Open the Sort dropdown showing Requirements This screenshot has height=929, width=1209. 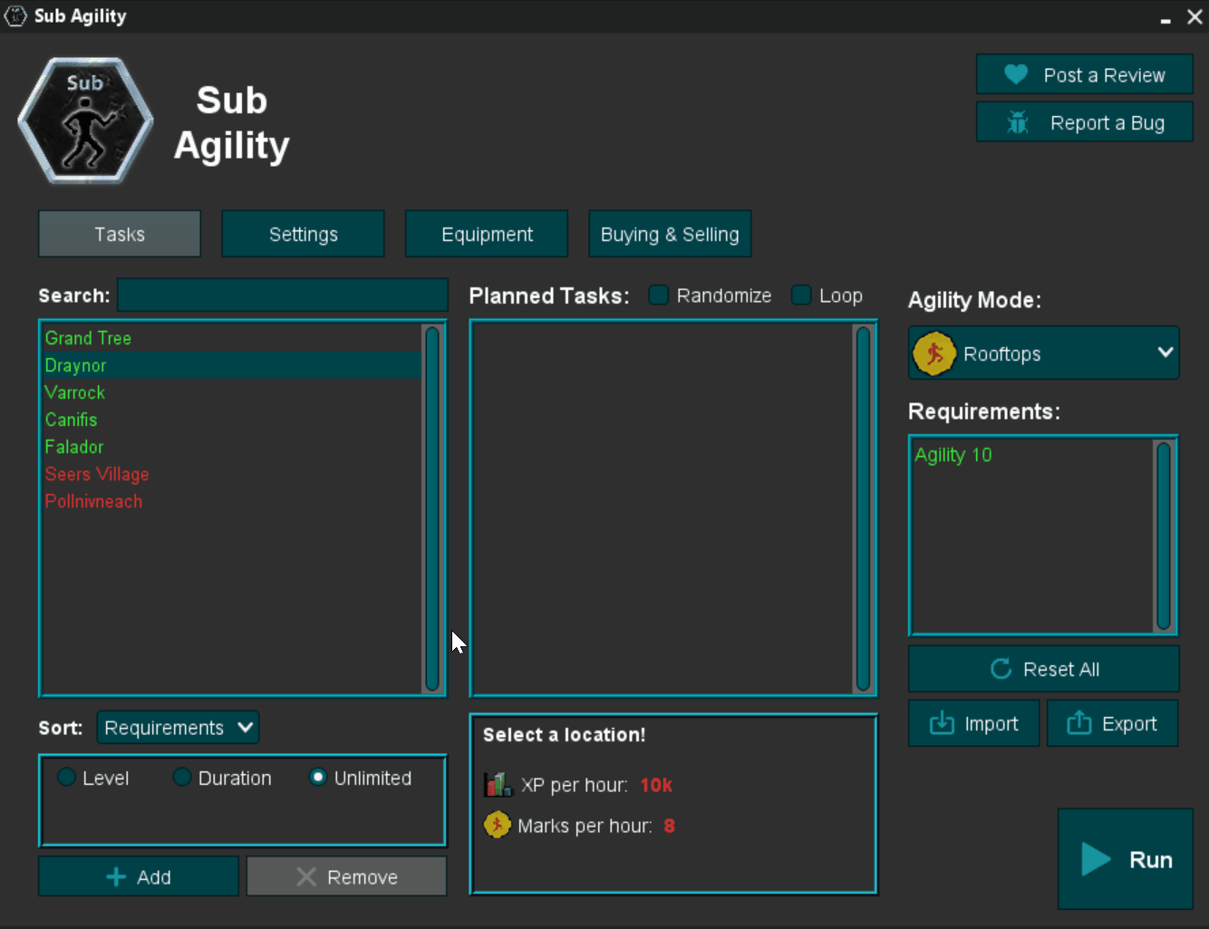(x=178, y=727)
